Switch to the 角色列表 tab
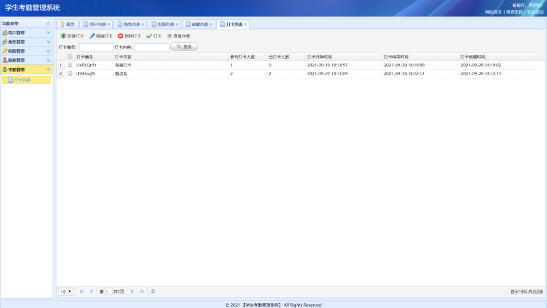The image size is (547, 308). tap(129, 24)
